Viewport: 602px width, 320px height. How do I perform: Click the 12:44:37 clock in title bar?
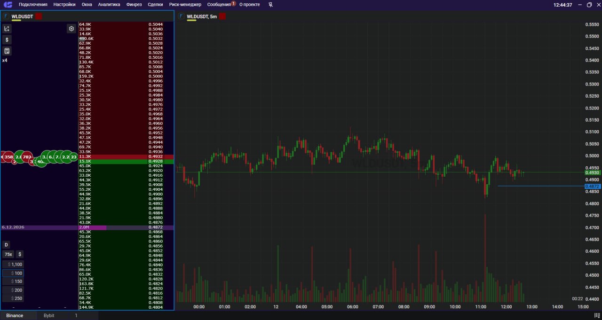pos(563,5)
